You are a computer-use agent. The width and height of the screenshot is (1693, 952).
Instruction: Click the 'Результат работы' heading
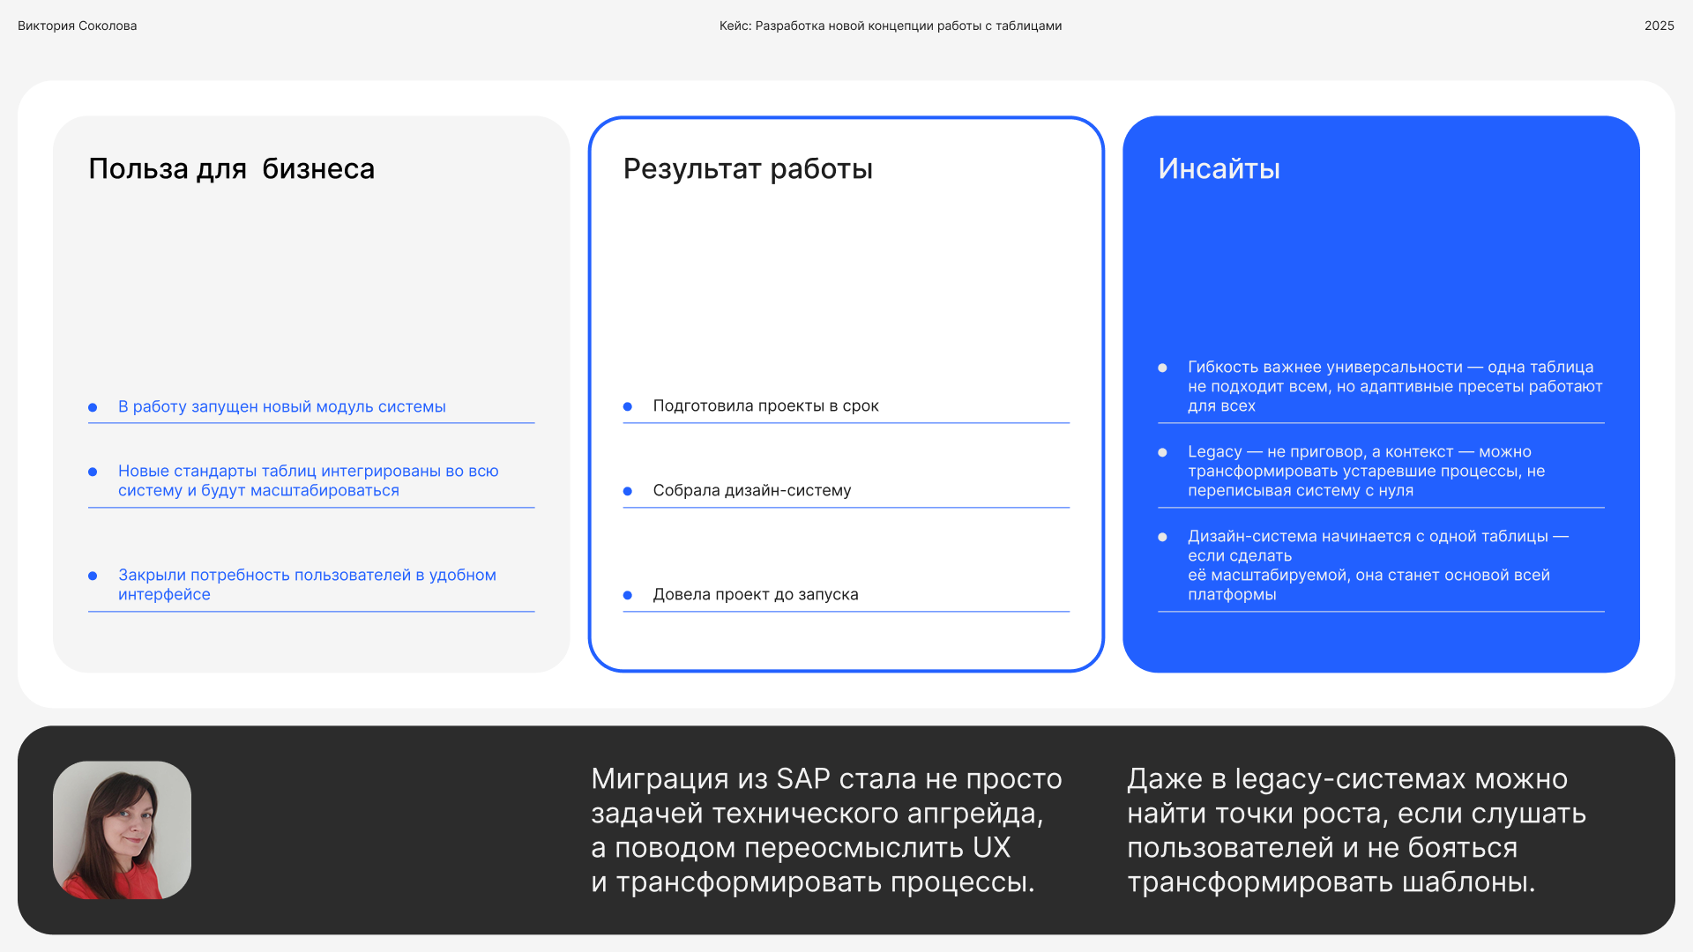[748, 168]
